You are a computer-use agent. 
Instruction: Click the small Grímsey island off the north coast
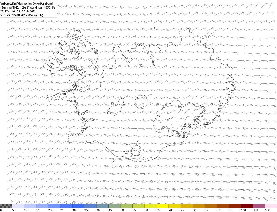(x=154, y=28)
